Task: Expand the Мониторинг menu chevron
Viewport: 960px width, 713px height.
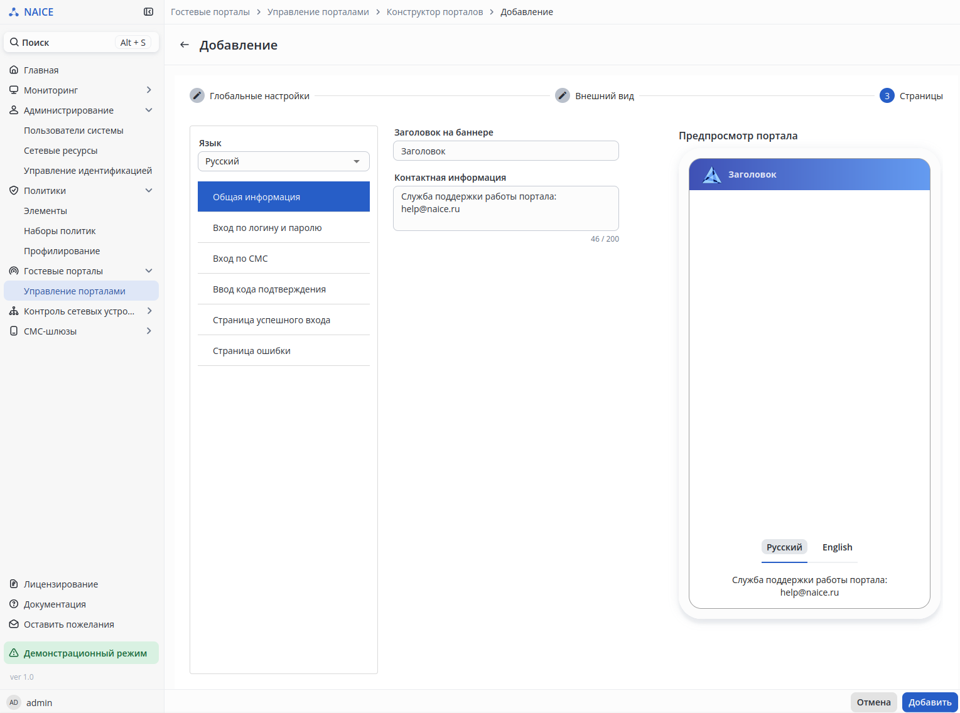Action: [149, 90]
